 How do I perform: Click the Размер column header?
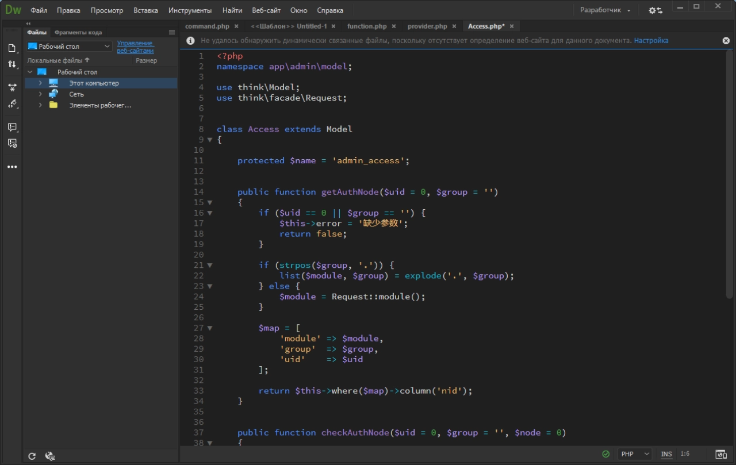(146, 60)
